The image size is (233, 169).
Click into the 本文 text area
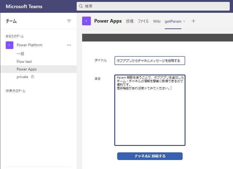tap(150, 110)
